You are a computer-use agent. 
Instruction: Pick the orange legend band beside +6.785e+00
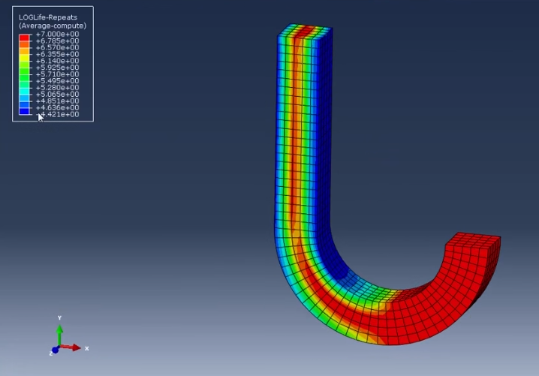tap(24, 44)
